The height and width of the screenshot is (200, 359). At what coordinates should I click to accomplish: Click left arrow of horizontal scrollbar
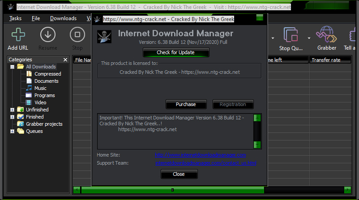coord(77,190)
